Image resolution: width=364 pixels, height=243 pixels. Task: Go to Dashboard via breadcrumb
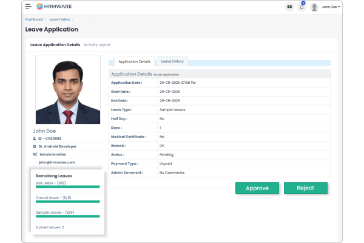(x=34, y=19)
